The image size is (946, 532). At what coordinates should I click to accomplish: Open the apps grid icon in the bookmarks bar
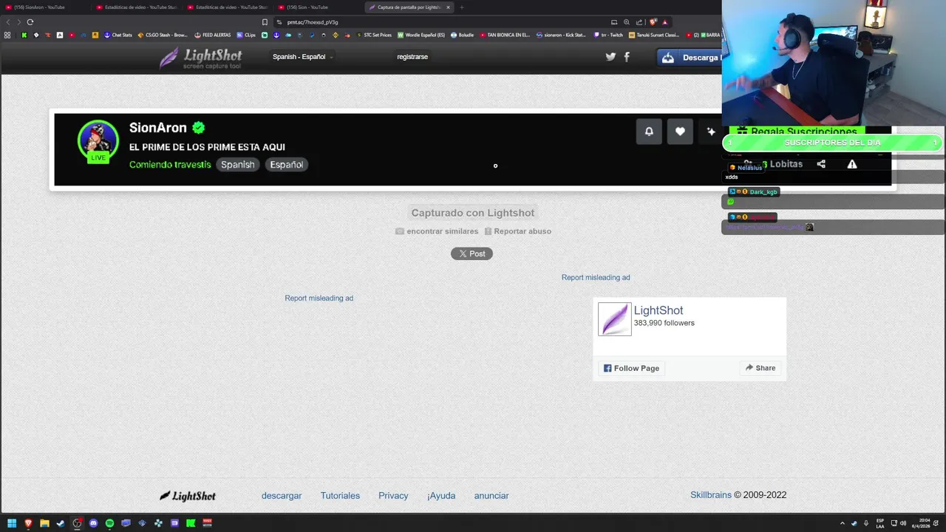7,35
